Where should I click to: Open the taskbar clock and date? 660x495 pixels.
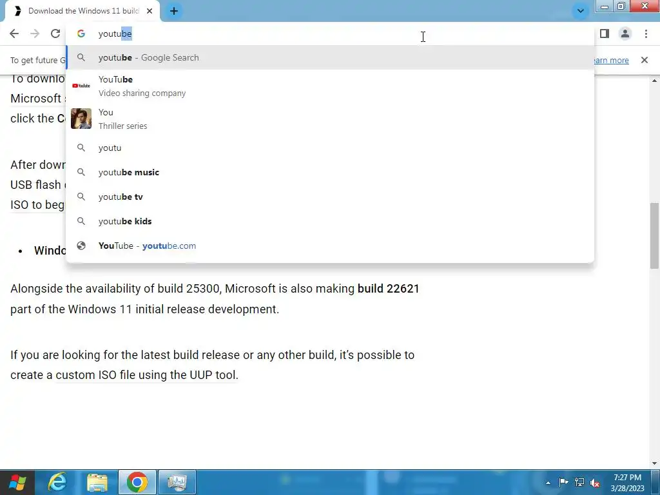627,483
